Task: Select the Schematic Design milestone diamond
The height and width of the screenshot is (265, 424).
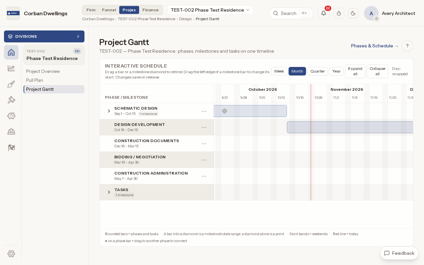Action: [225, 111]
